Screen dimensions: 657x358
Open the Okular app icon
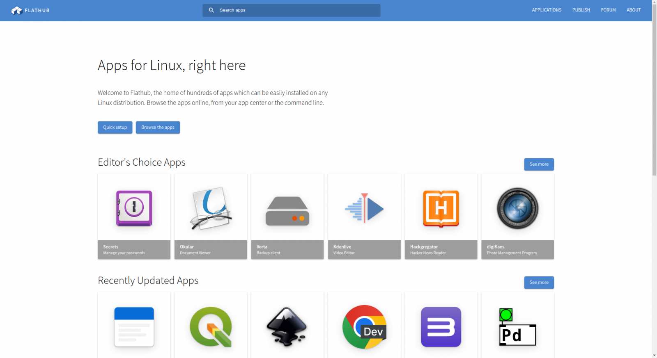tap(211, 208)
